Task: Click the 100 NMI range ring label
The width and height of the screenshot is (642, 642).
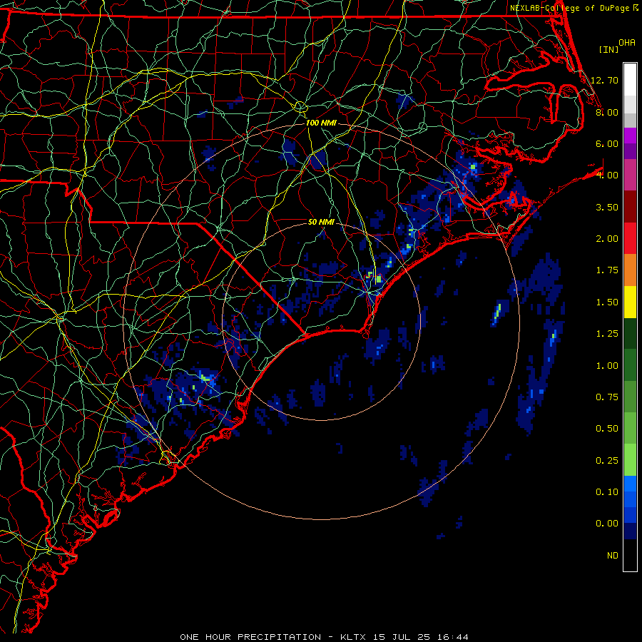Action: pyautogui.click(x=321, y=123)
